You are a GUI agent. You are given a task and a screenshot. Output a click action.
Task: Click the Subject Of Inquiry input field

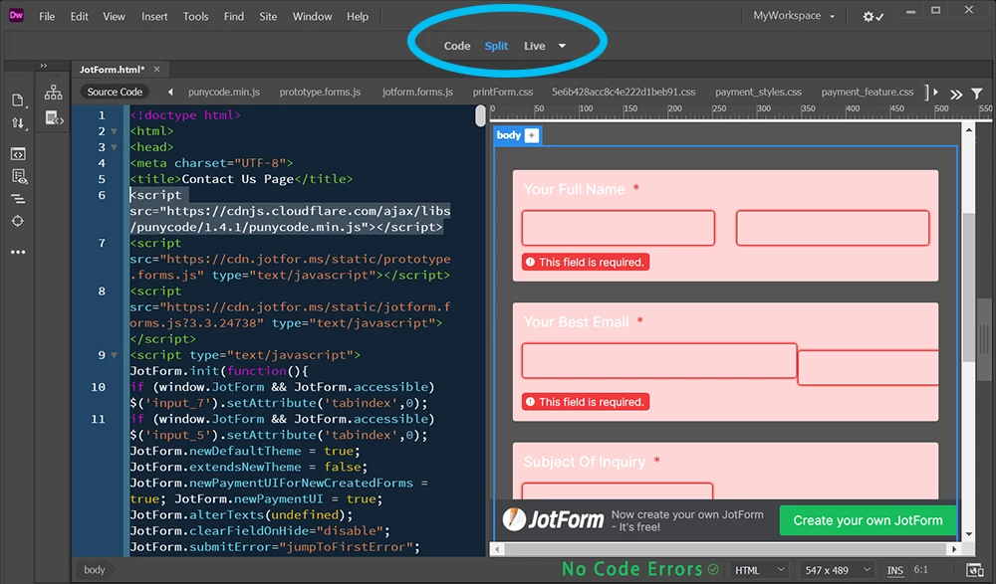click(x=617, y=490)
